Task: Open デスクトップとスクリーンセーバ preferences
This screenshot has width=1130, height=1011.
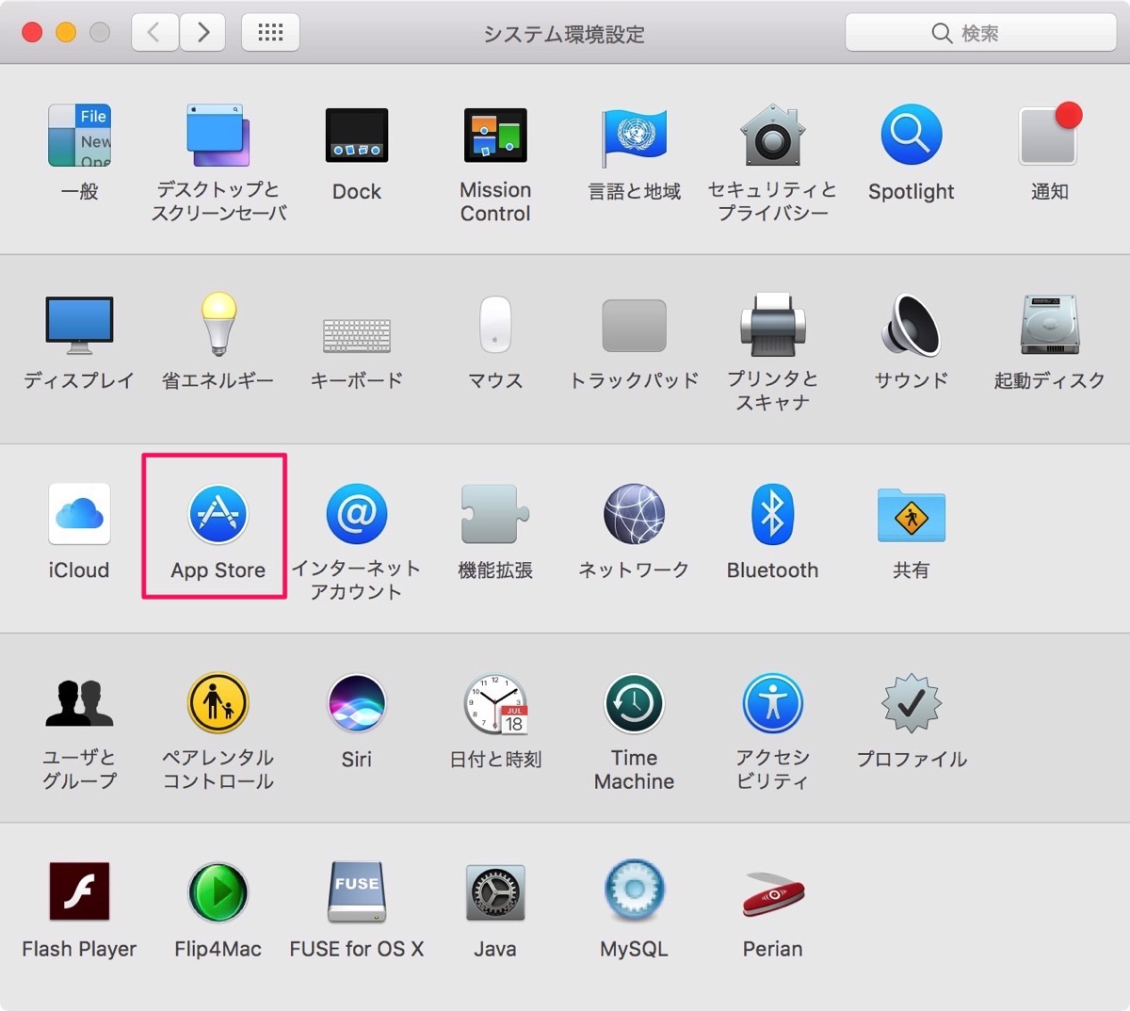Action: (218, 136)
